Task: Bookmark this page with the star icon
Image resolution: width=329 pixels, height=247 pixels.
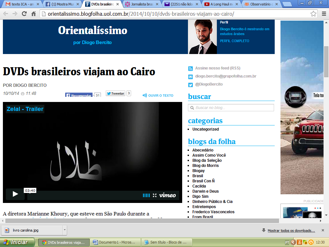Action: tap(314, 14)
